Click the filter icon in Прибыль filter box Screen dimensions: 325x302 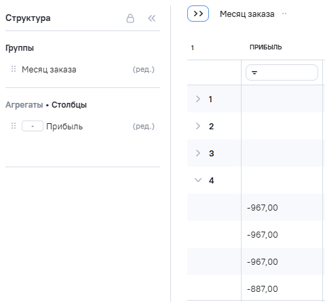click(254, 72)
